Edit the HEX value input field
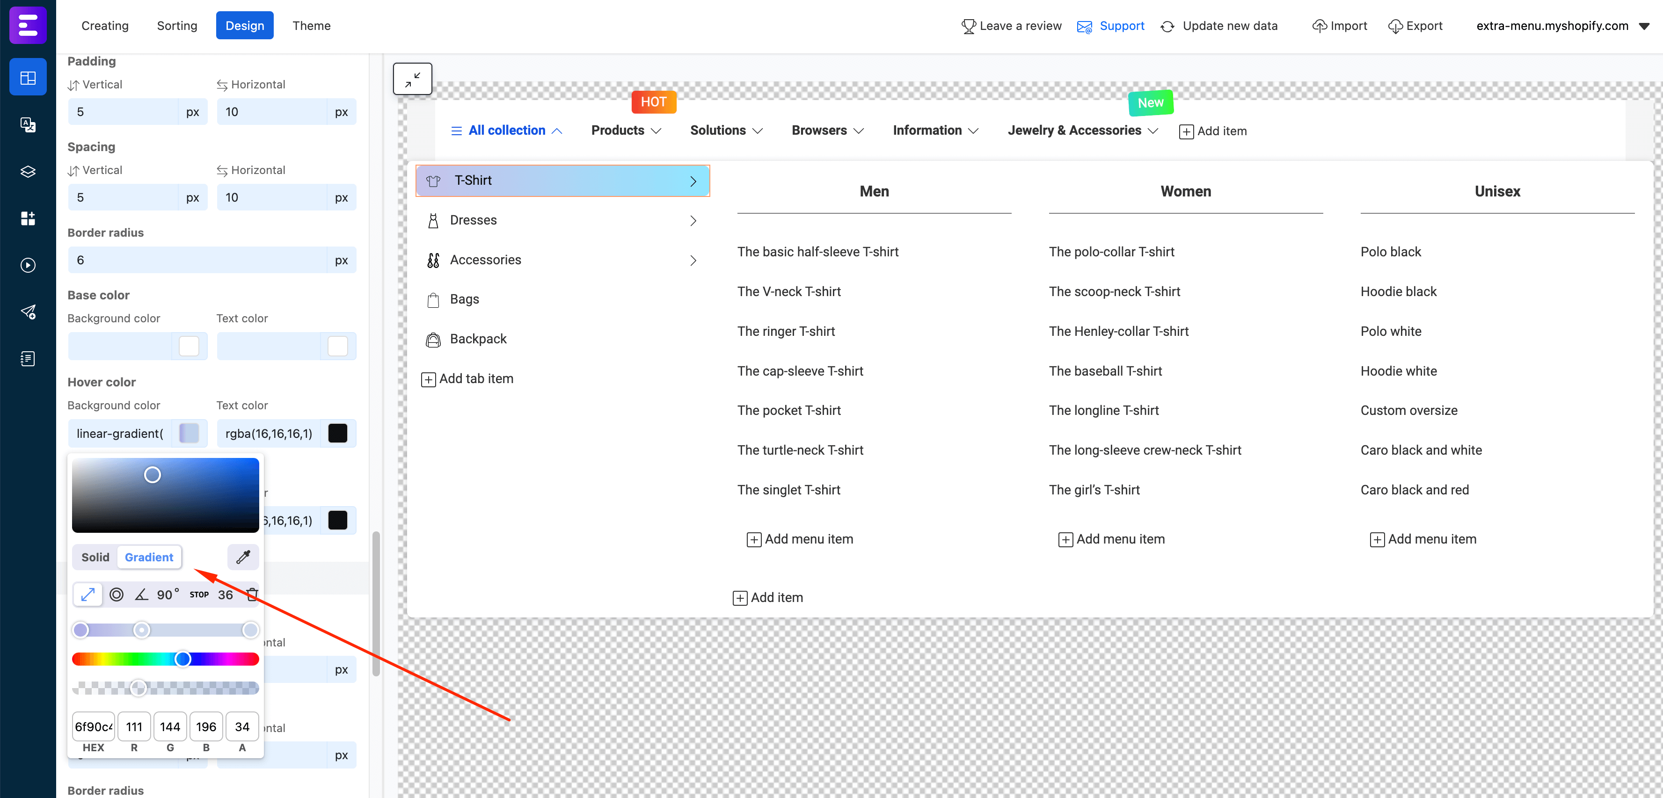Screen dimensions: 1663x798 coord(93,726)
